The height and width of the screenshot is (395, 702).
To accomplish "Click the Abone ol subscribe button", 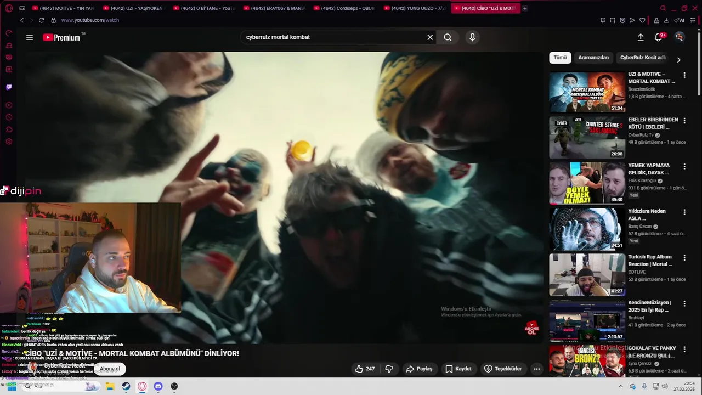I will click(110, 369).
